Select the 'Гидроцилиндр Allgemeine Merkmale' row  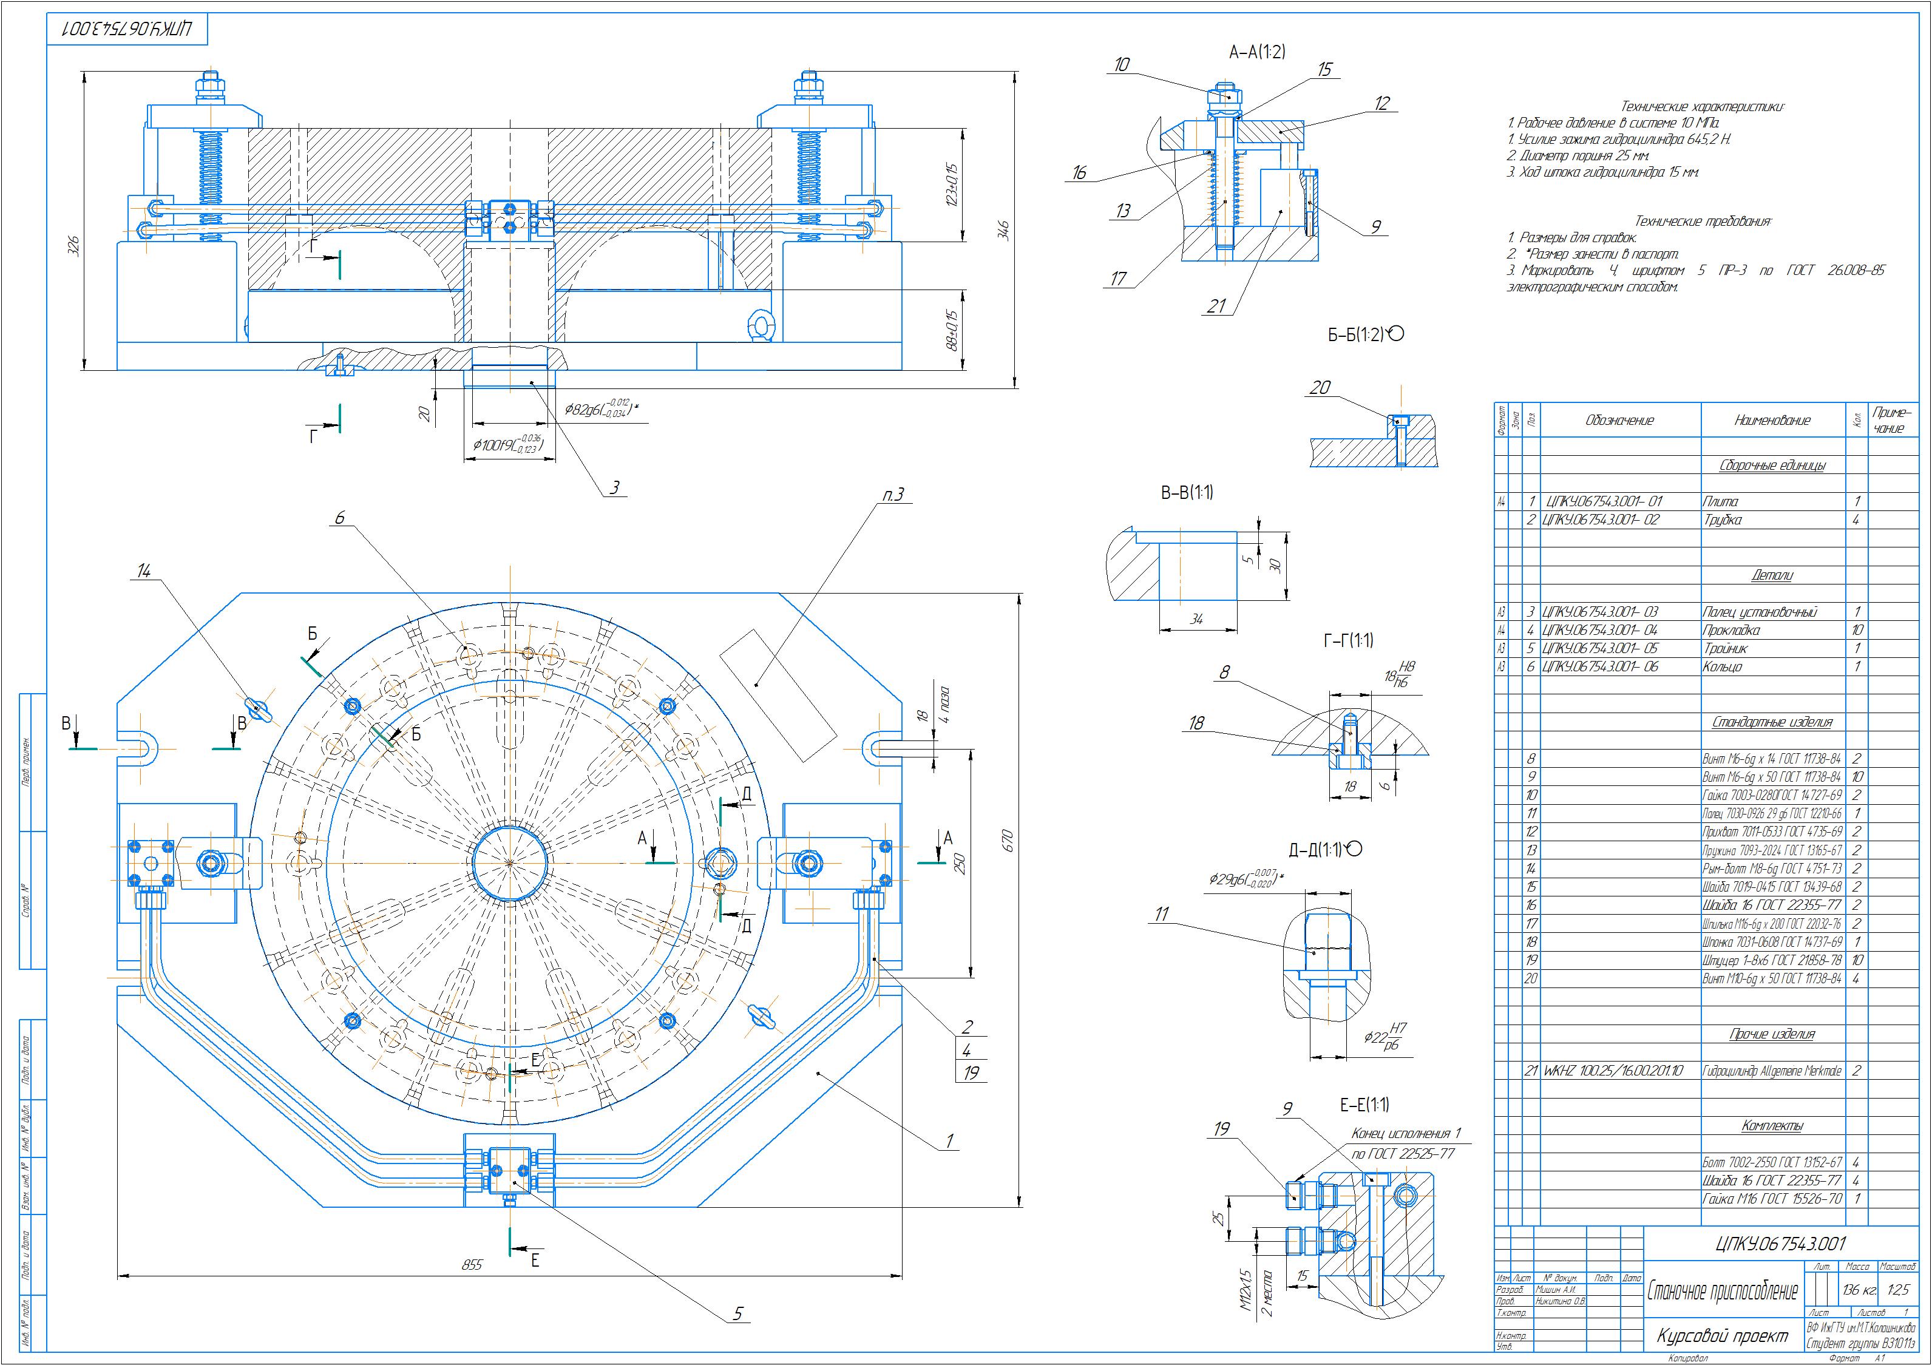1771,1071
